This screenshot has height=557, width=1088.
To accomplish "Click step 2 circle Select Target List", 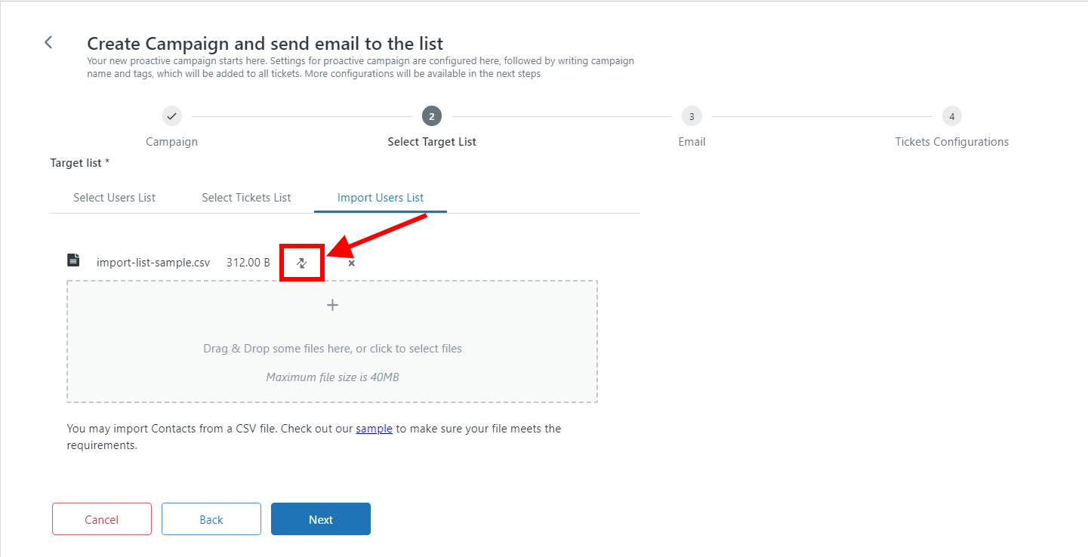I will pos(432,116).
